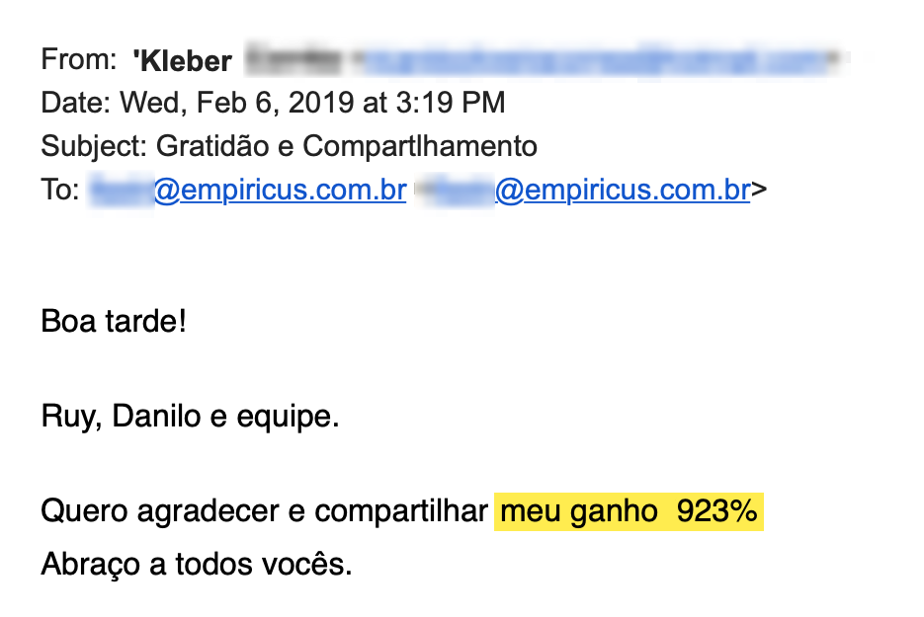924x617 pixels.
Task: Click the closing angle bracket after recipients
Action: click(x=759, y=191)
